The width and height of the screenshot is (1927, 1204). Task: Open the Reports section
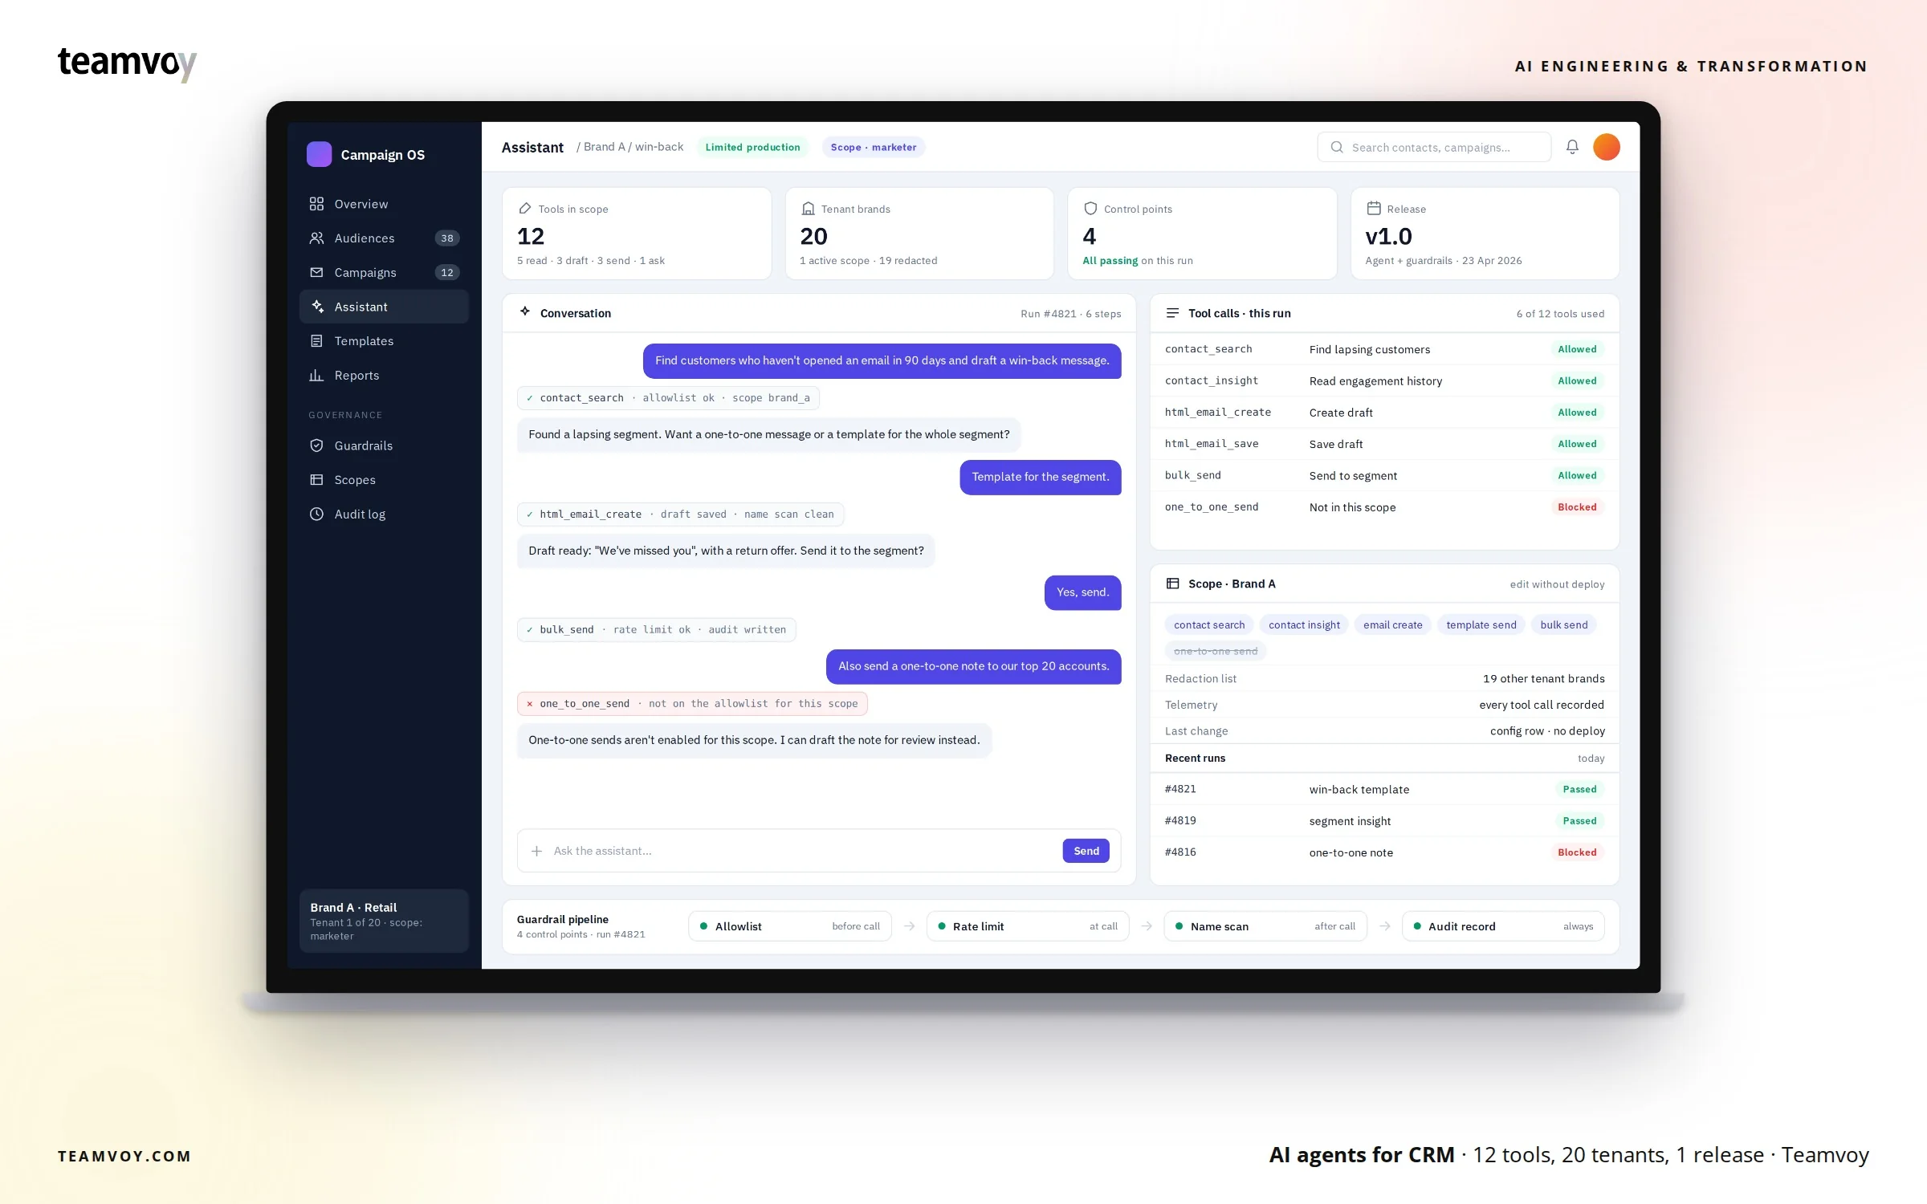pos(384,375)
